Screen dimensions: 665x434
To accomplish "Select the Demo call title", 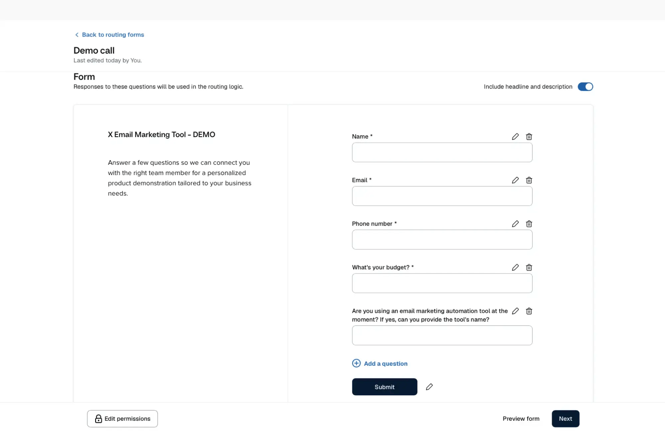I will point(94,51).
